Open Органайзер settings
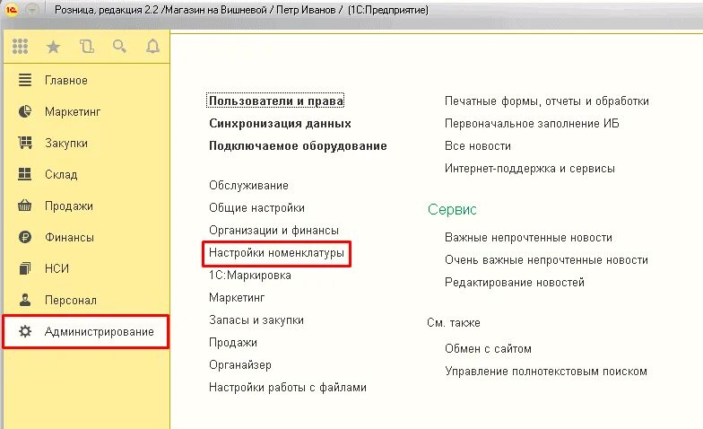The image size is (703, 429). [240, 364]
